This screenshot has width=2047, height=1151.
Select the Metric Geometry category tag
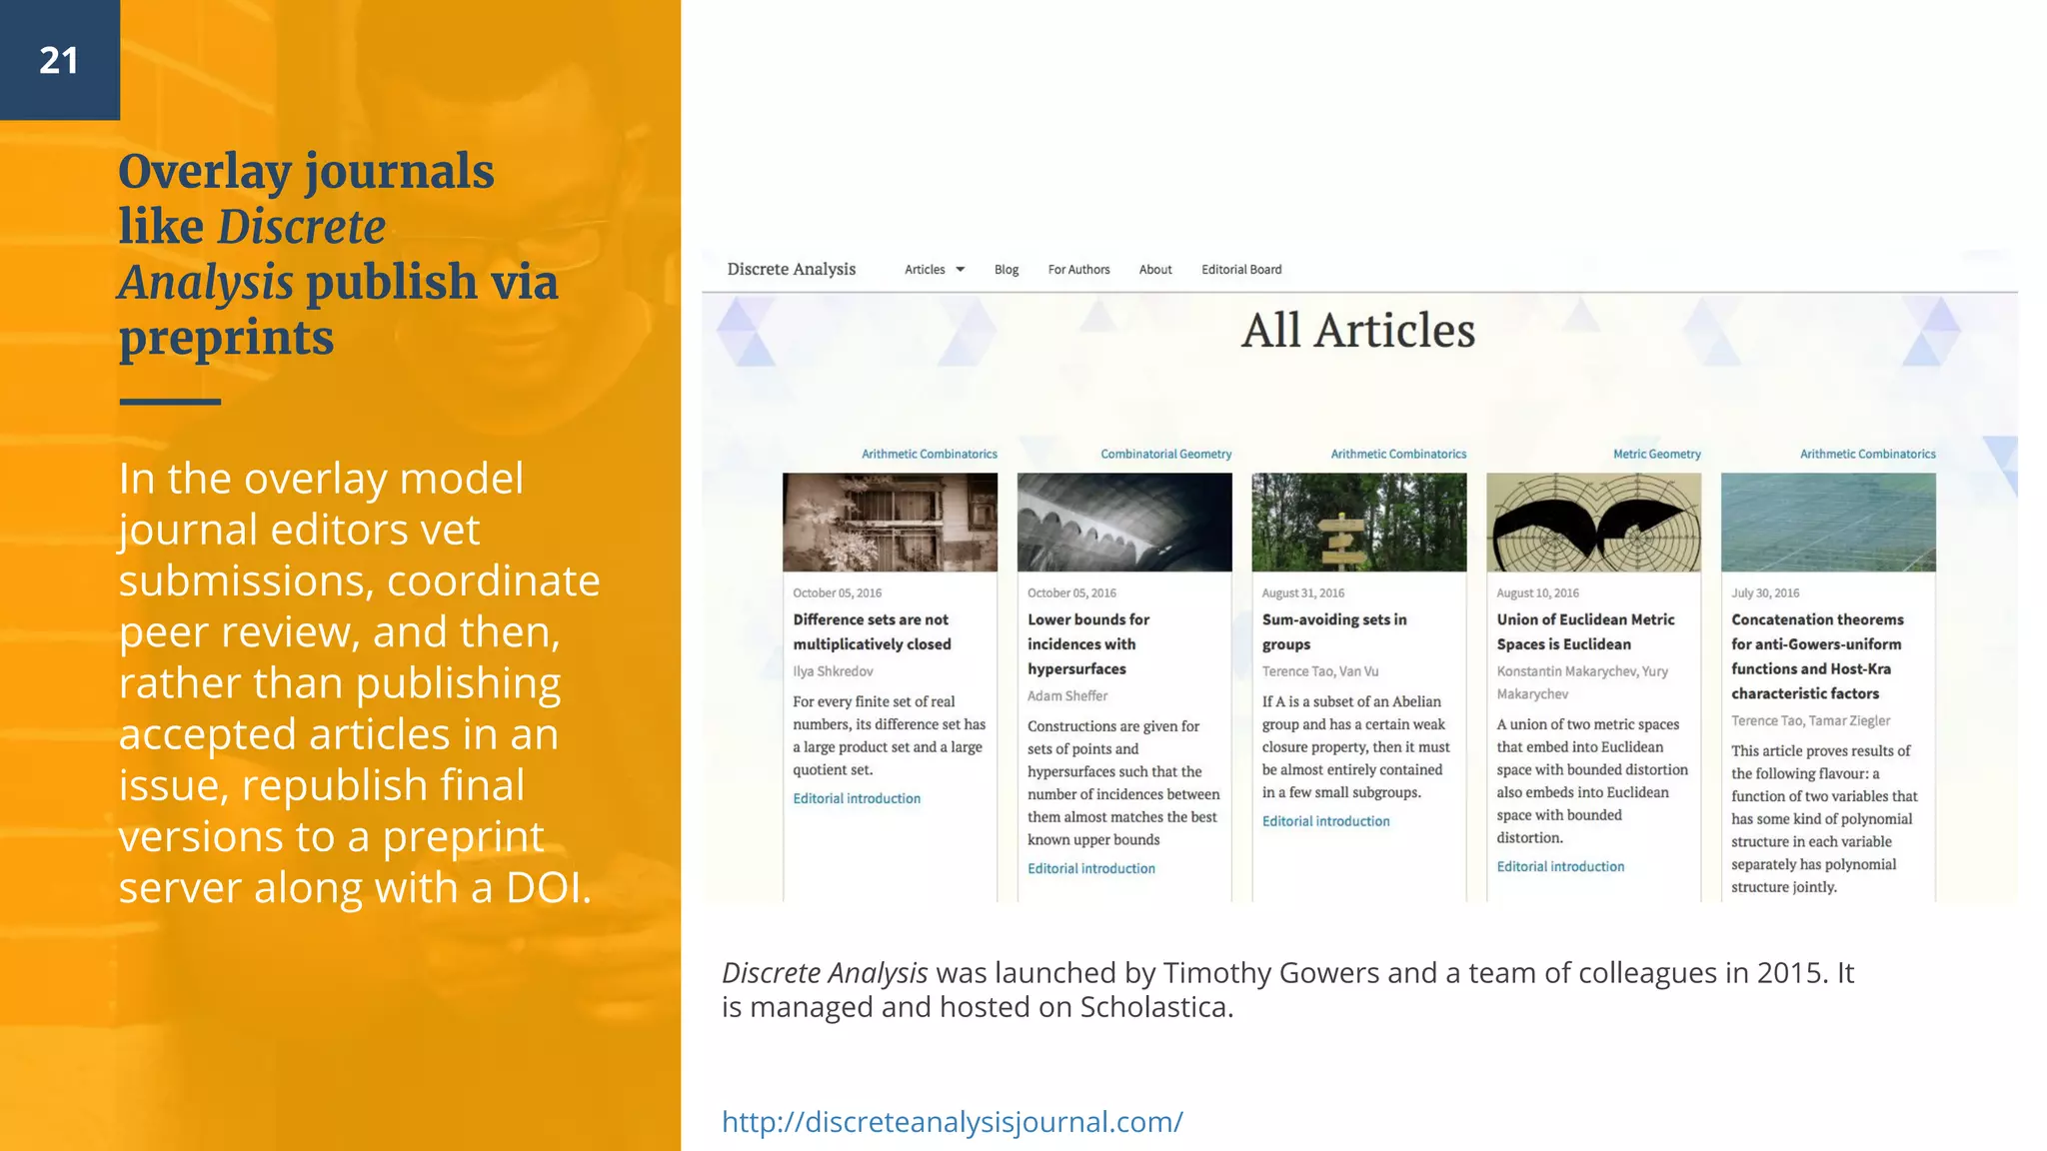click(x=1657, y=454)
